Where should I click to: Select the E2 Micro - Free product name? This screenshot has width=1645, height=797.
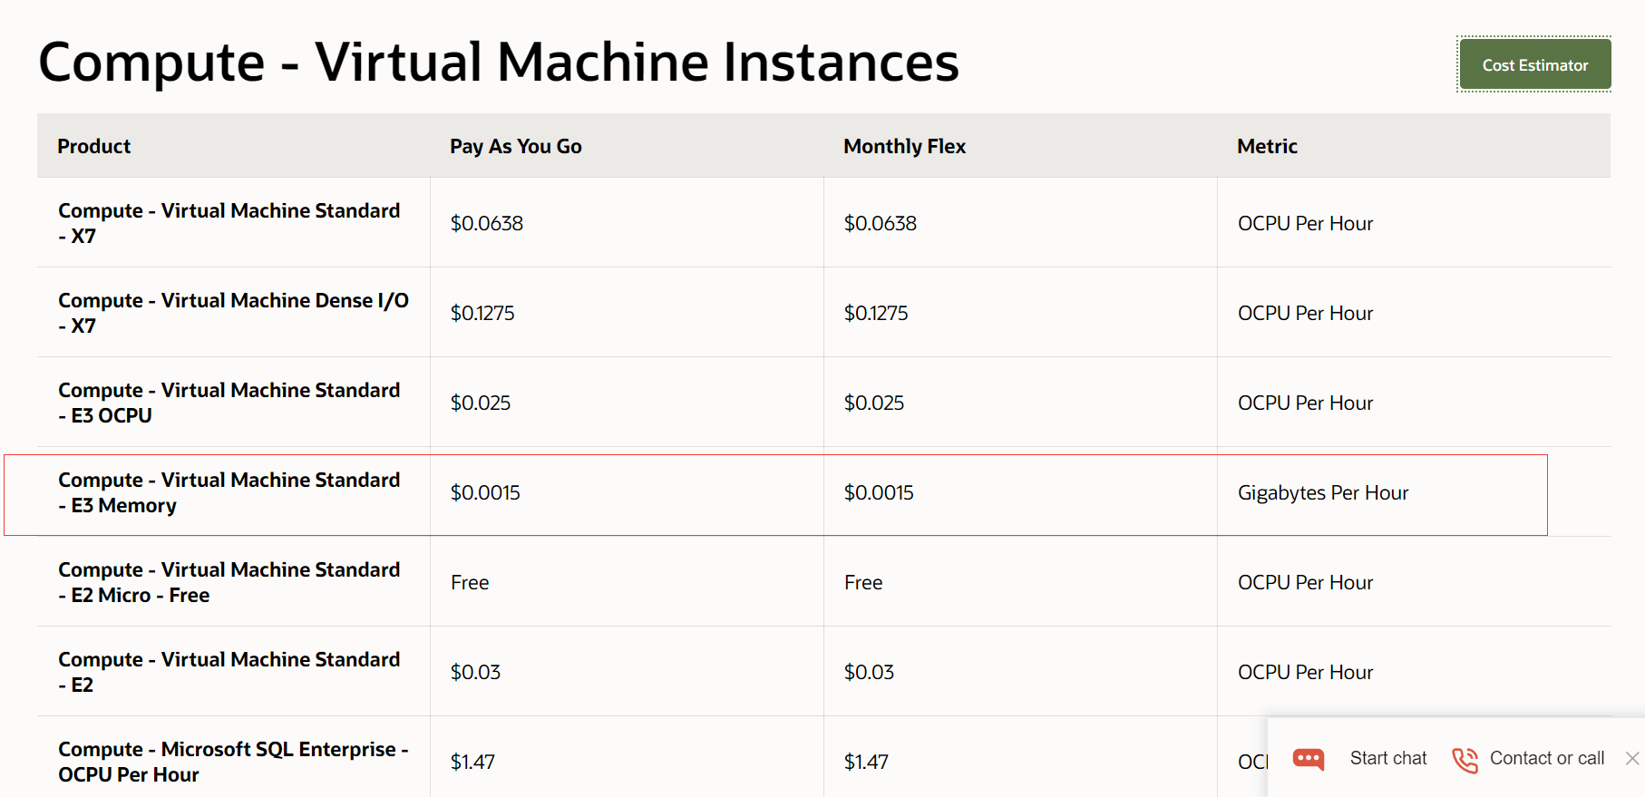tap(229, 582)
